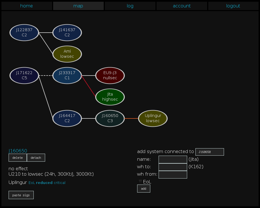
Task: Click the name input field
Action: click(173, 159)
